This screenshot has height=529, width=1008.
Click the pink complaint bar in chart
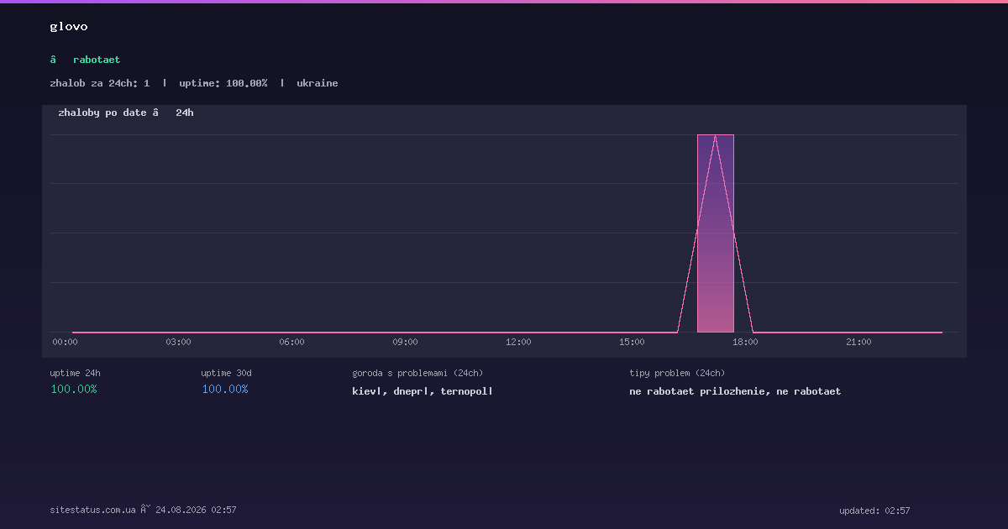(716, 233)
